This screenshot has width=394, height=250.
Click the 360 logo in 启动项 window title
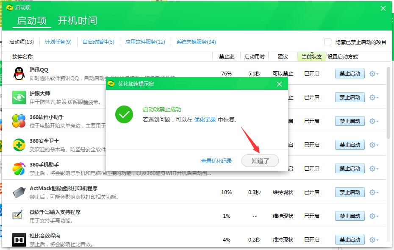tap(10, 8)
